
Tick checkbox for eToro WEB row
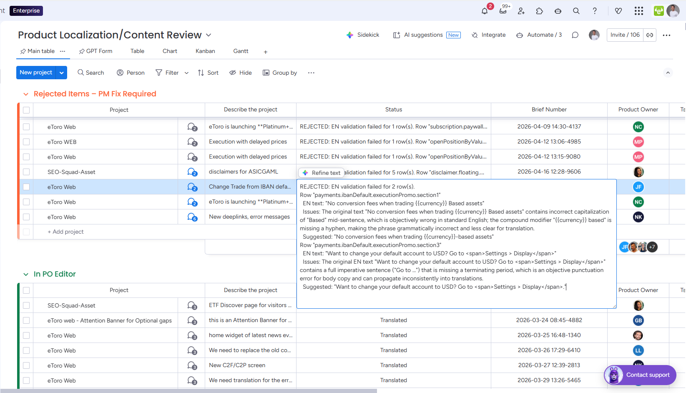tap(26, 142)
